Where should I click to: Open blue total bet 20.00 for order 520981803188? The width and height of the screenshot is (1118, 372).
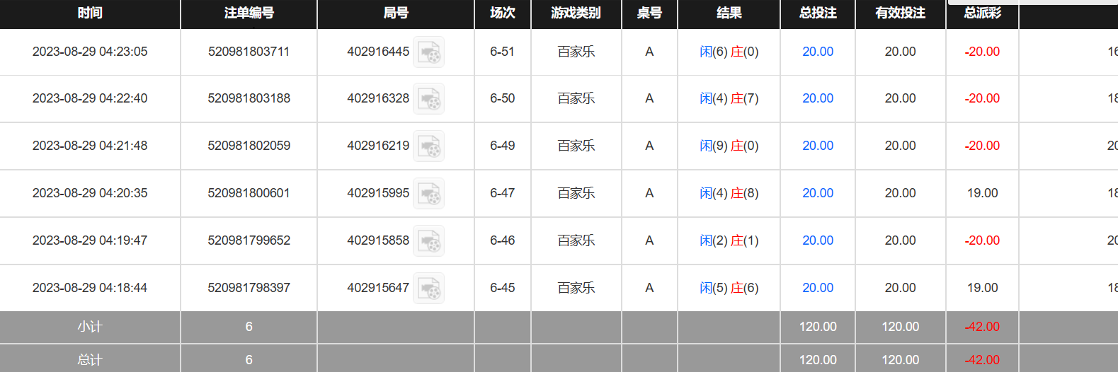[818, 98]
